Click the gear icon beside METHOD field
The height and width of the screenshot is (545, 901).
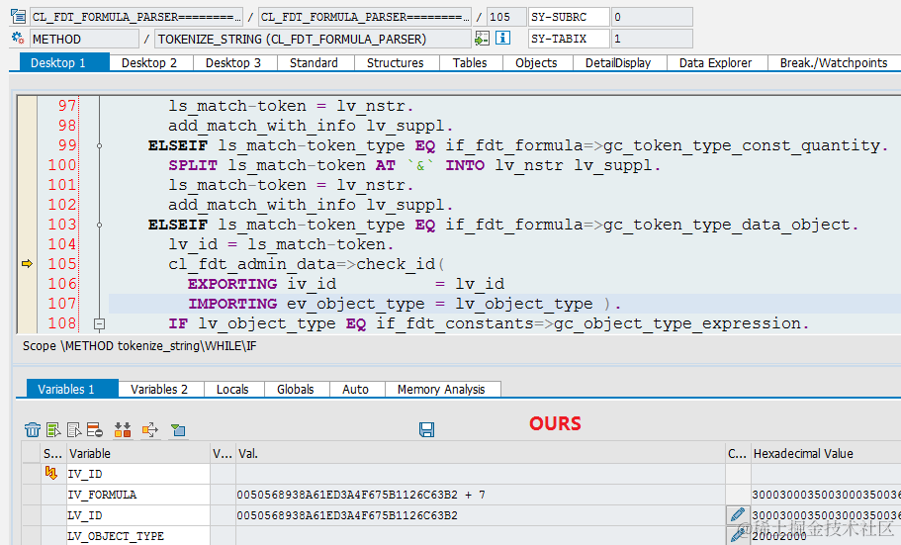click(x=19, y=39)
